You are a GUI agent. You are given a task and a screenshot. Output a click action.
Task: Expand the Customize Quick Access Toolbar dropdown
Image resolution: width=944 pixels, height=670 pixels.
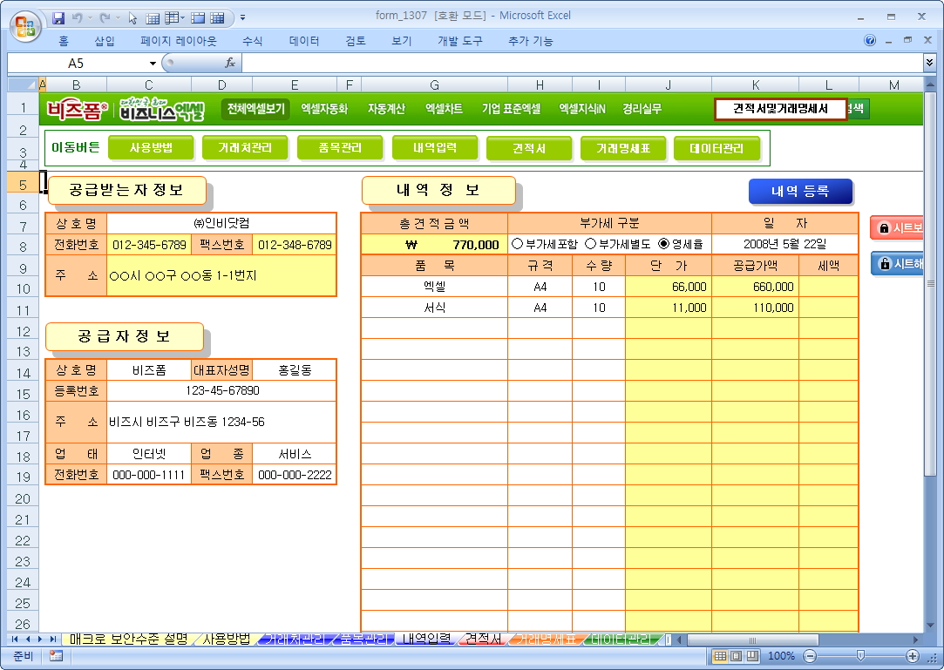[x=242, y=17]
